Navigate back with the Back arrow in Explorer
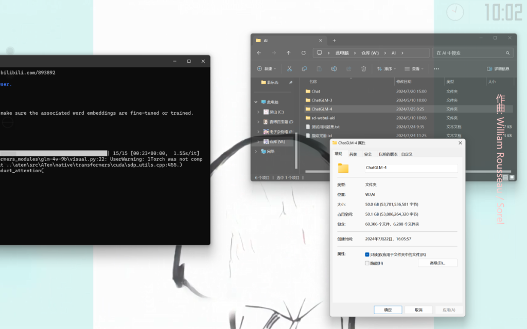The height and width of the screenshot is (329, 527). 259,53
